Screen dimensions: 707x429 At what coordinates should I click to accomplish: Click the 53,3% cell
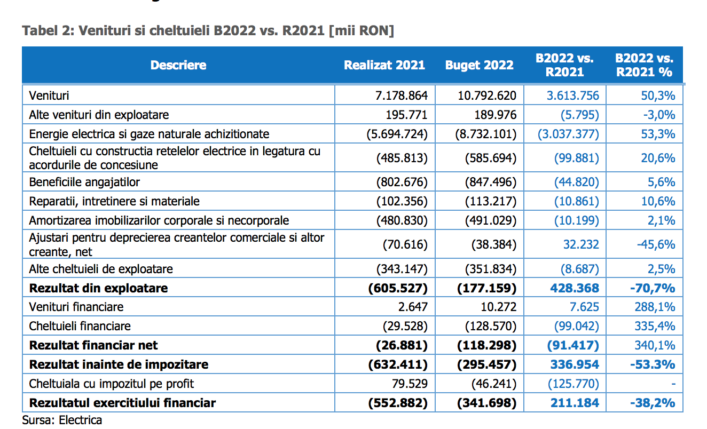click(658, 134)
